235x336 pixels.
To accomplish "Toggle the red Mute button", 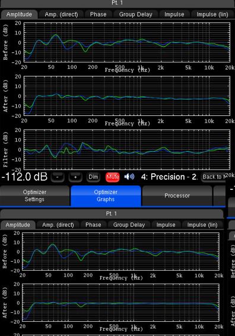I will tap(113, 177).
